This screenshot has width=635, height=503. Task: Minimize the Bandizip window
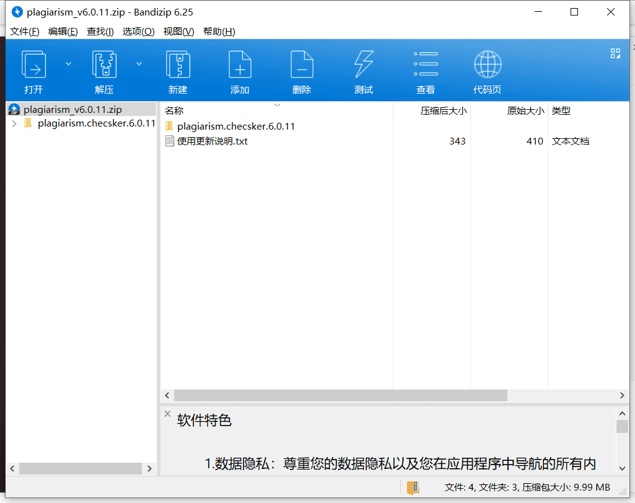(538, 12)
